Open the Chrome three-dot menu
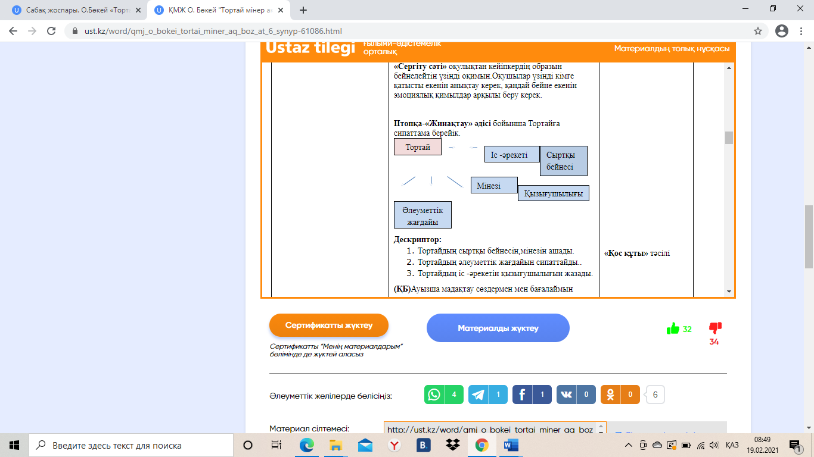The image size is (814, 457). point(801,31)
